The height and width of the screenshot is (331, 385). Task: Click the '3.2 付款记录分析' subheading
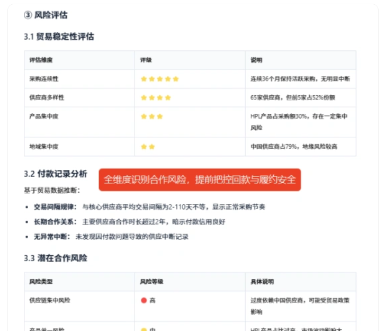56,174
